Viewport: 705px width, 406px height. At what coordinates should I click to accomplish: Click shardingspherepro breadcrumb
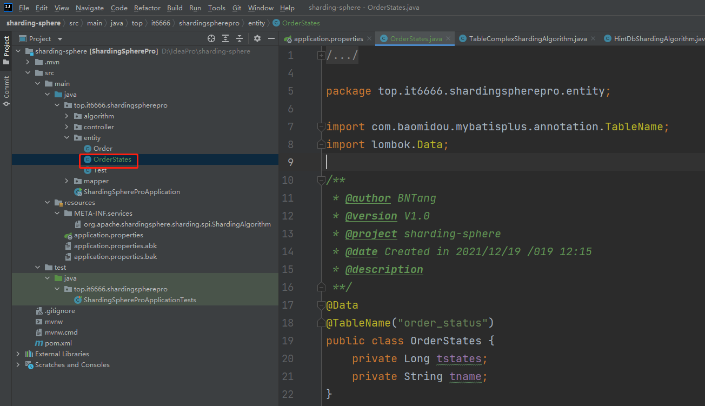209,23
